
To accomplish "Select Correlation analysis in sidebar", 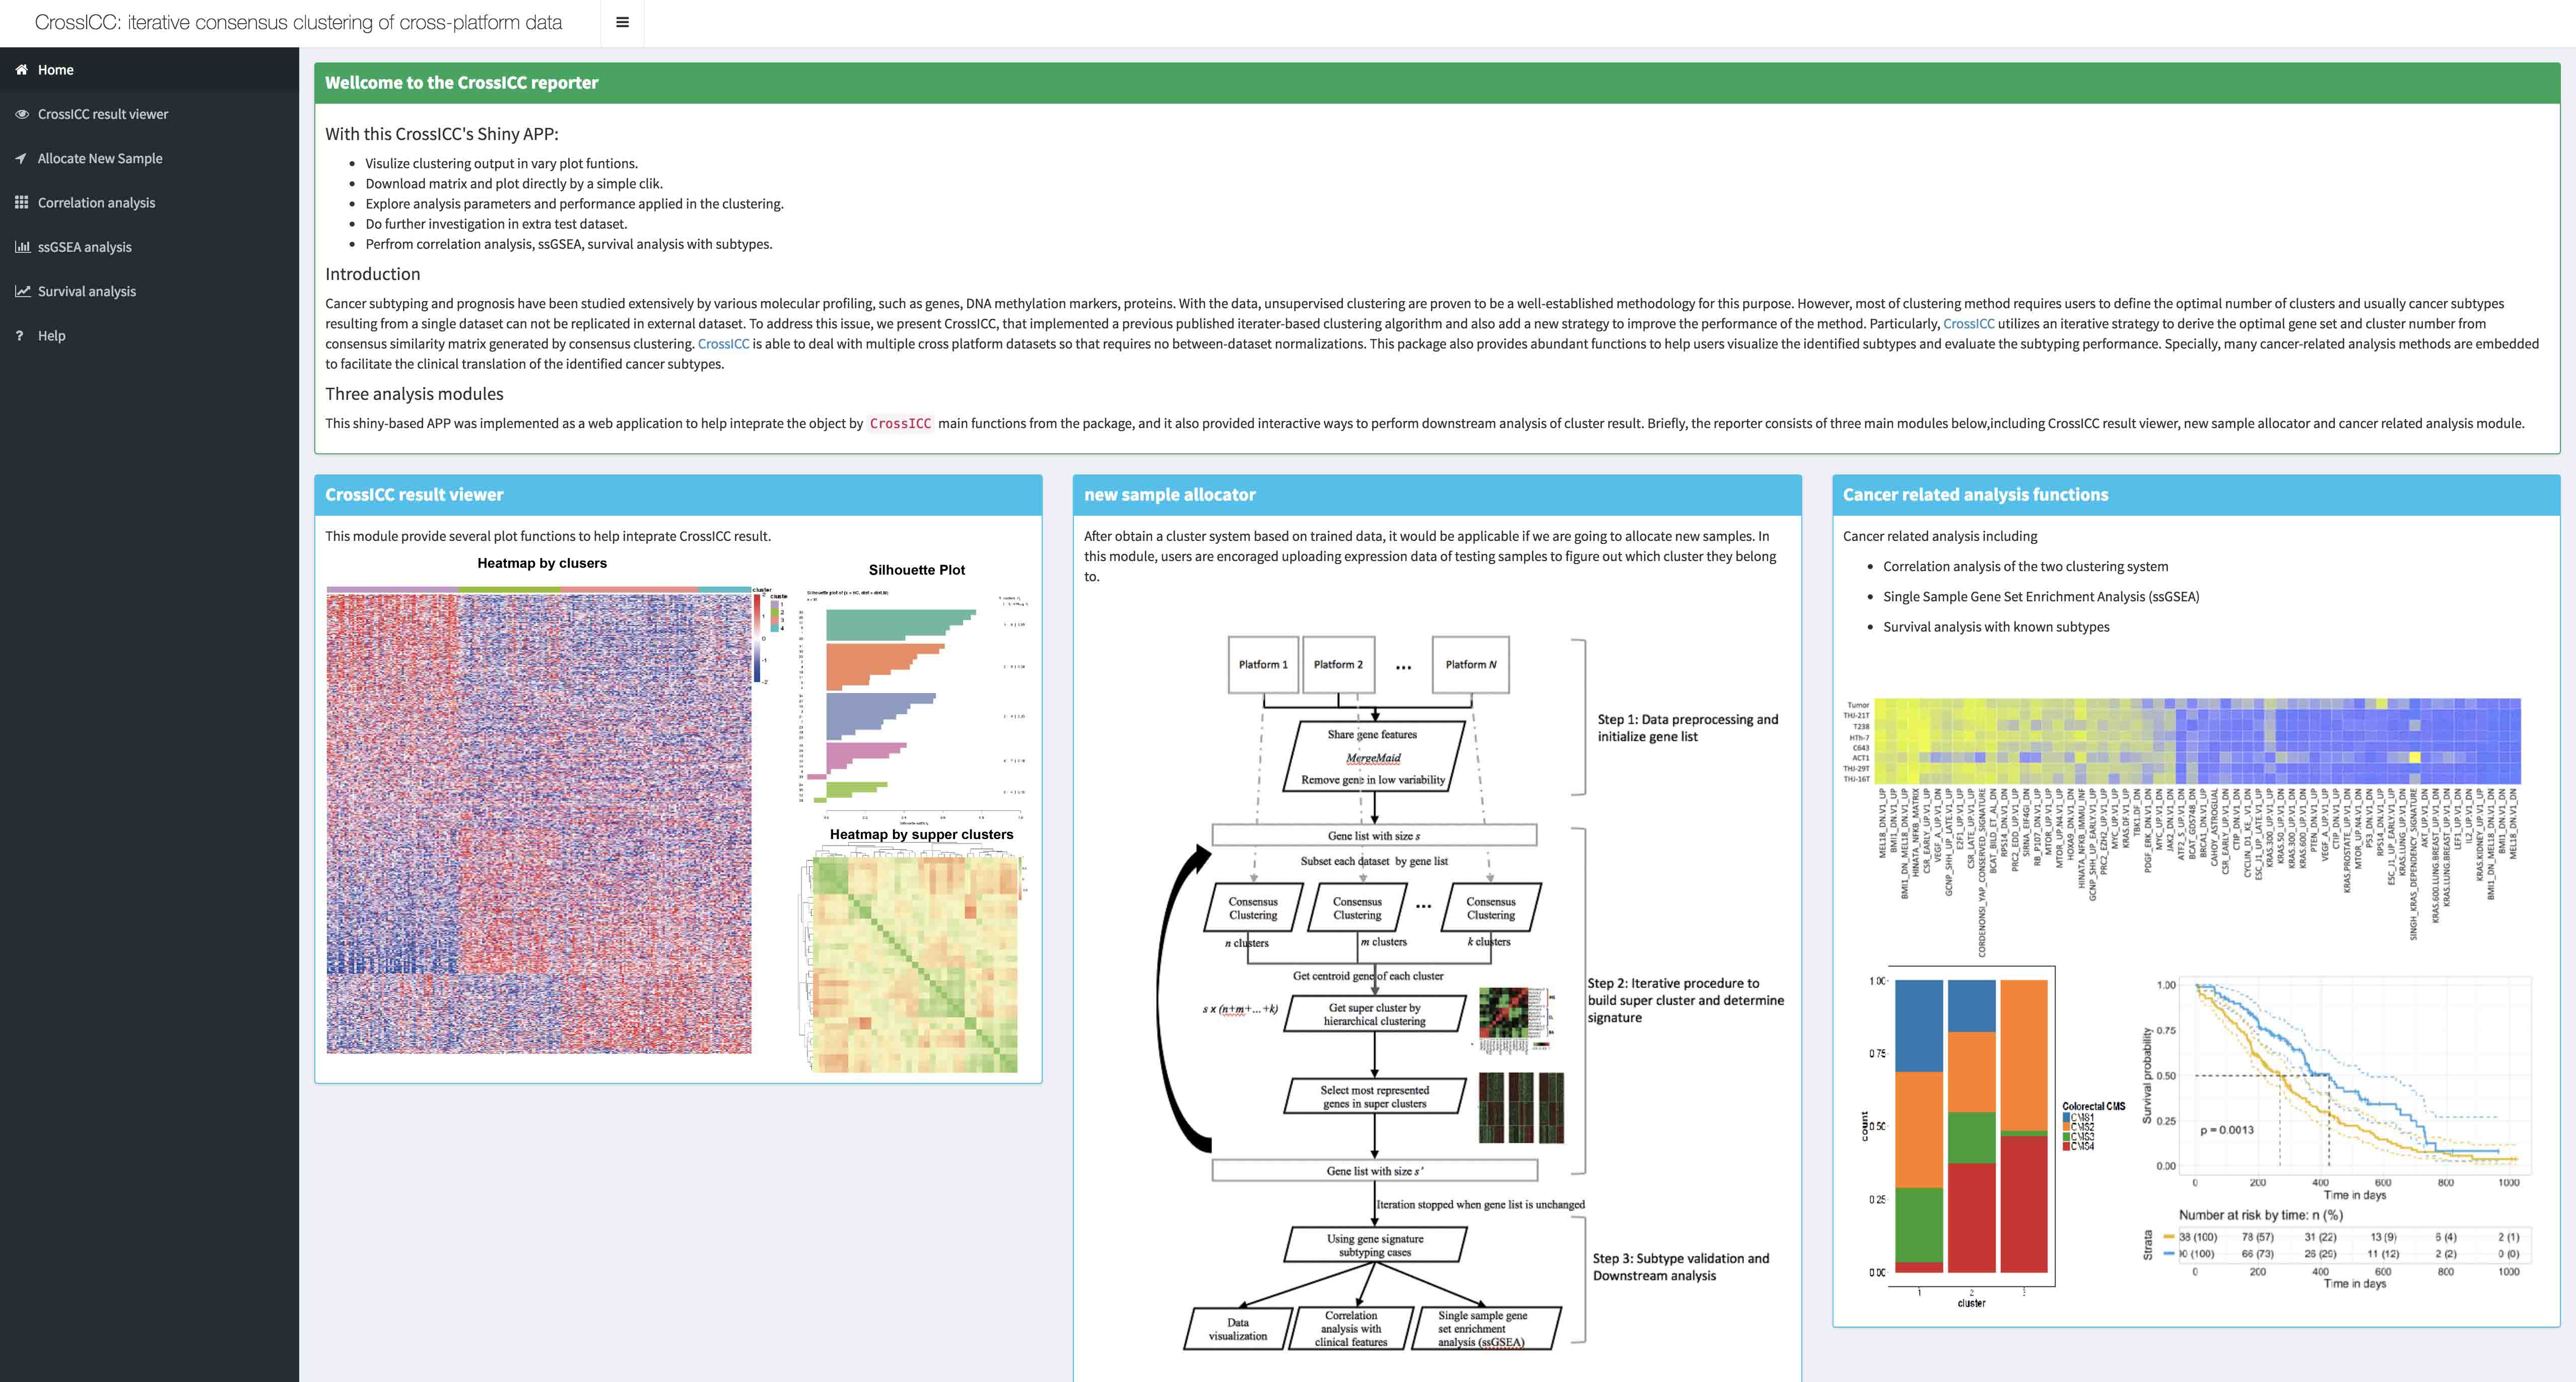I will [96, 202].
